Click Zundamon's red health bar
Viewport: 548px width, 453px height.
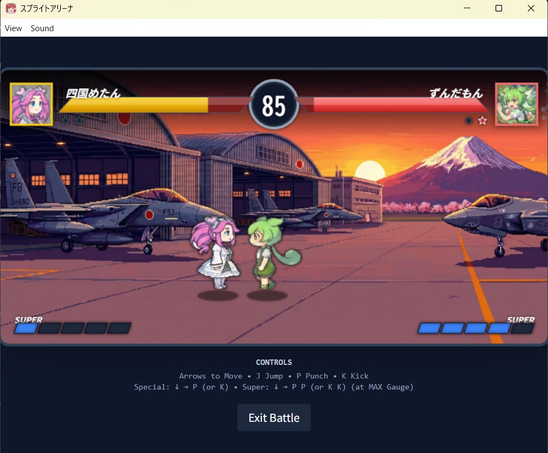pos(394,105)
